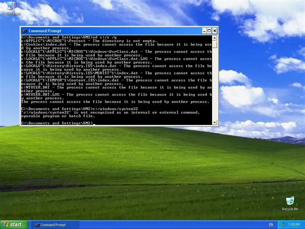Image resolution: width=305 pixels, height=229 pixels.
Task: Click the Content.IE5\index.dat error line
Action: tap(116, 82)
